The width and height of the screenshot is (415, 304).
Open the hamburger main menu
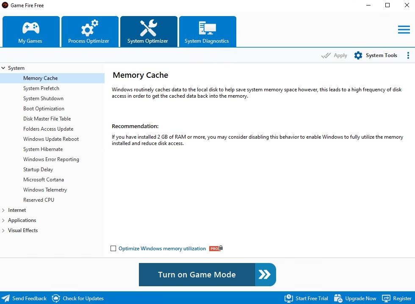[404, 30]
